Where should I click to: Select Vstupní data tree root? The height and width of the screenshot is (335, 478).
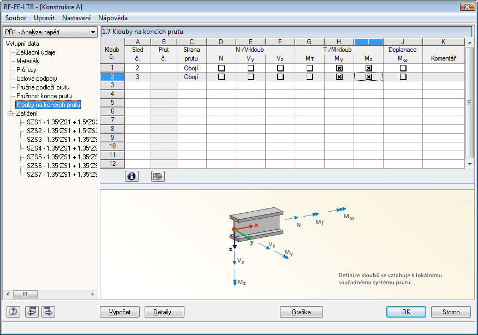point(22,44)
